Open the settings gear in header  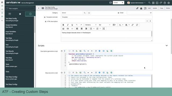pyautogui.click(x=169, y=3)
